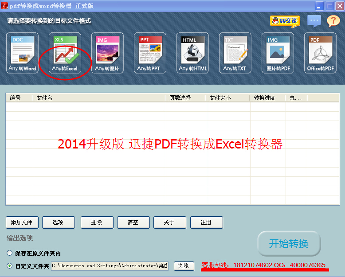Click the 文件大小 column header
This screenshot has width=345, height=277.
tap(227, 98)
